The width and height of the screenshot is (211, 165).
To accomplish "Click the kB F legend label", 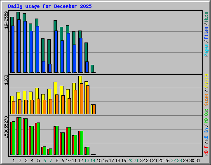I will pos(206,151).
